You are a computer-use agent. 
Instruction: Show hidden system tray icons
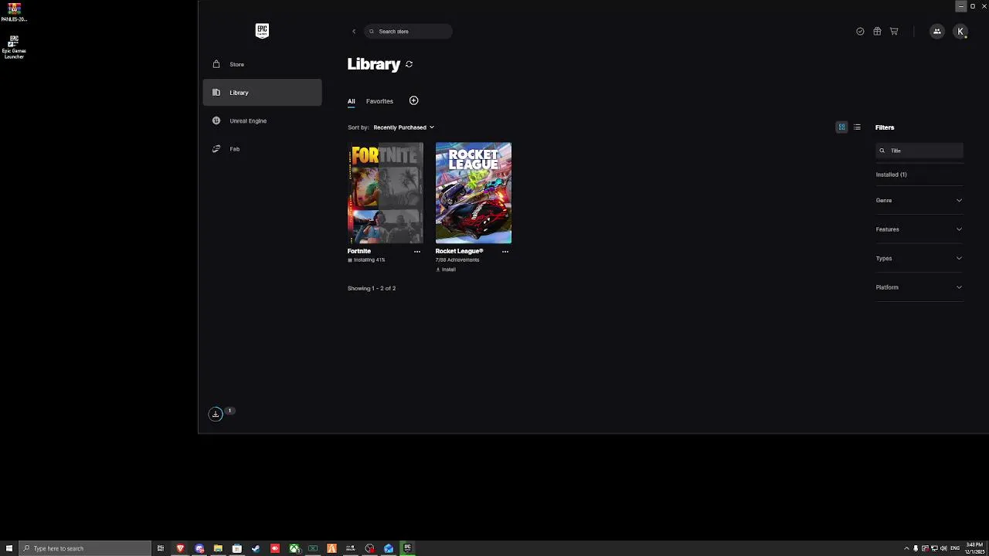pyautogui.click(x=907, y=548)
